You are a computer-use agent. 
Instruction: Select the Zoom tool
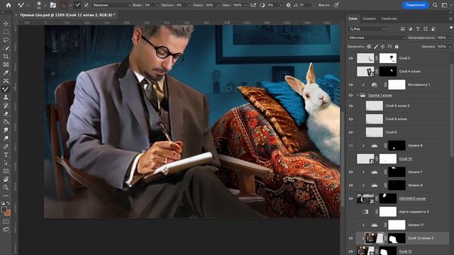[x=6, y=187]
